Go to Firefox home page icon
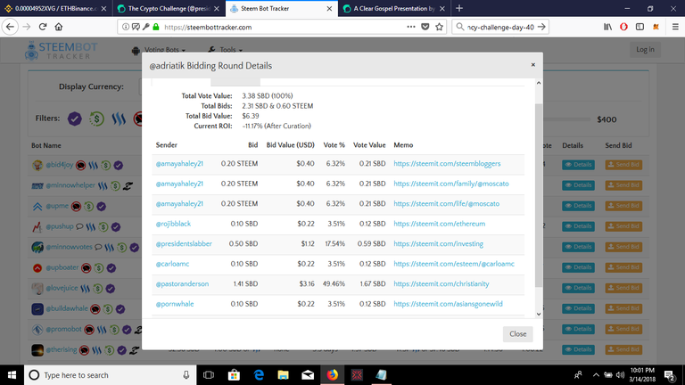This screenshot has width=685, height=385. [x=59, y=27]
